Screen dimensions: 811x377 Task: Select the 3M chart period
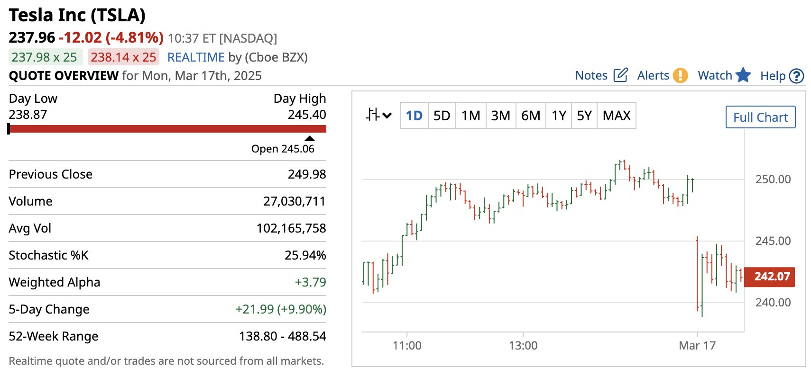(500, 116)
